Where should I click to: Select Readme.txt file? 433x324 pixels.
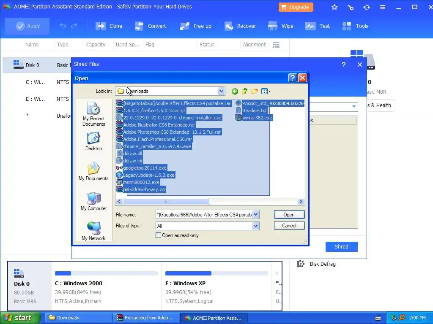[251, 111]
